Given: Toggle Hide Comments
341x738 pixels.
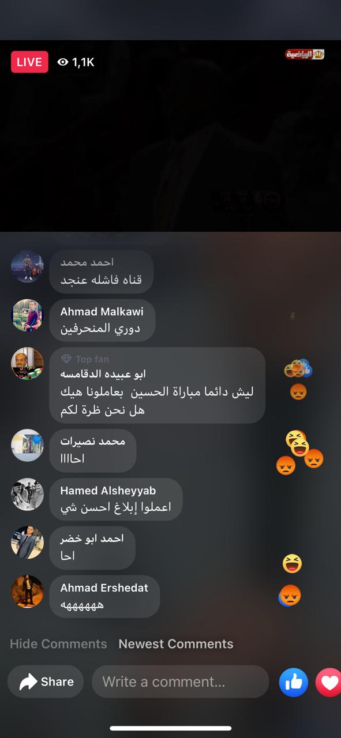Looking at the screenshot, I should click(x=58, y=644).
